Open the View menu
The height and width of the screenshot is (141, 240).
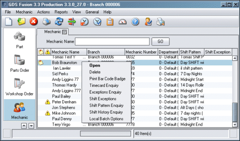[x=76, y=12]
